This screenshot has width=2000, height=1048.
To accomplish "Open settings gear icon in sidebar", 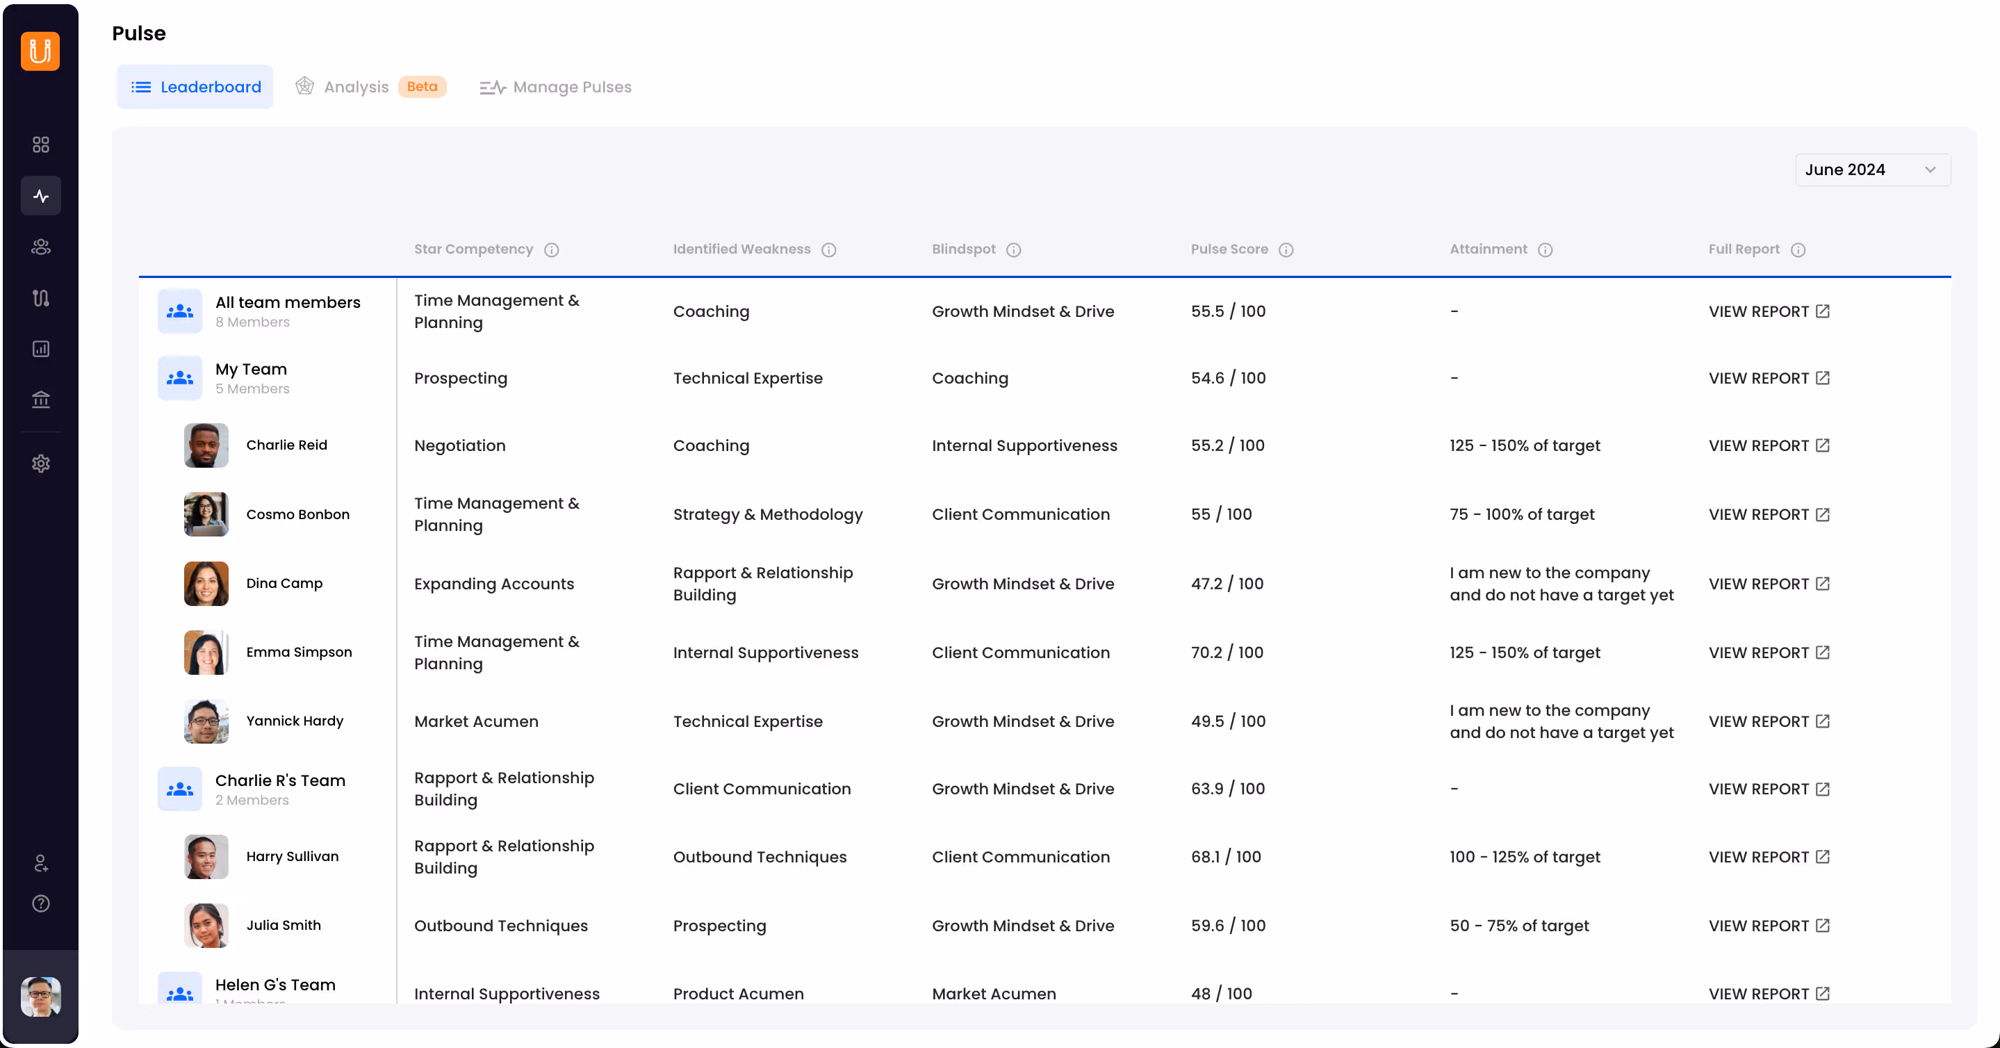I will click(x=40, y=464).
